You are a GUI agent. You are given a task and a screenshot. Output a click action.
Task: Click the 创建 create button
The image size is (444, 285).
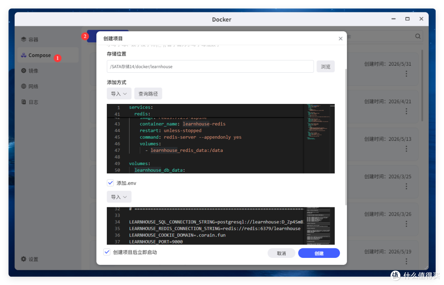(x=319, y=253)
